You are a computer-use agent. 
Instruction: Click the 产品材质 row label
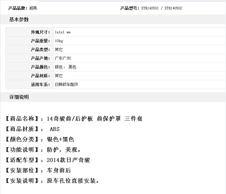pos(40,76)
